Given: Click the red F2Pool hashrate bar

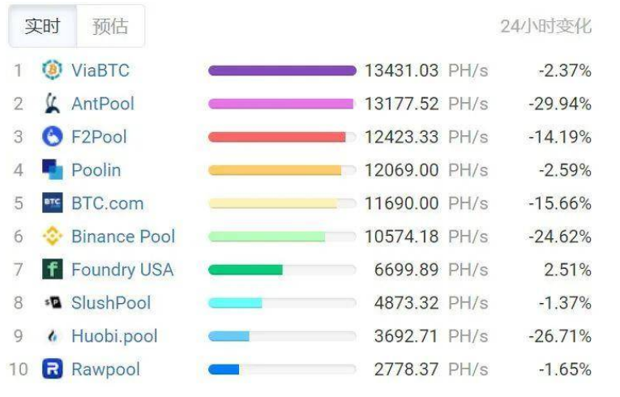Looking at the screenshot, I should pos(277,137).
